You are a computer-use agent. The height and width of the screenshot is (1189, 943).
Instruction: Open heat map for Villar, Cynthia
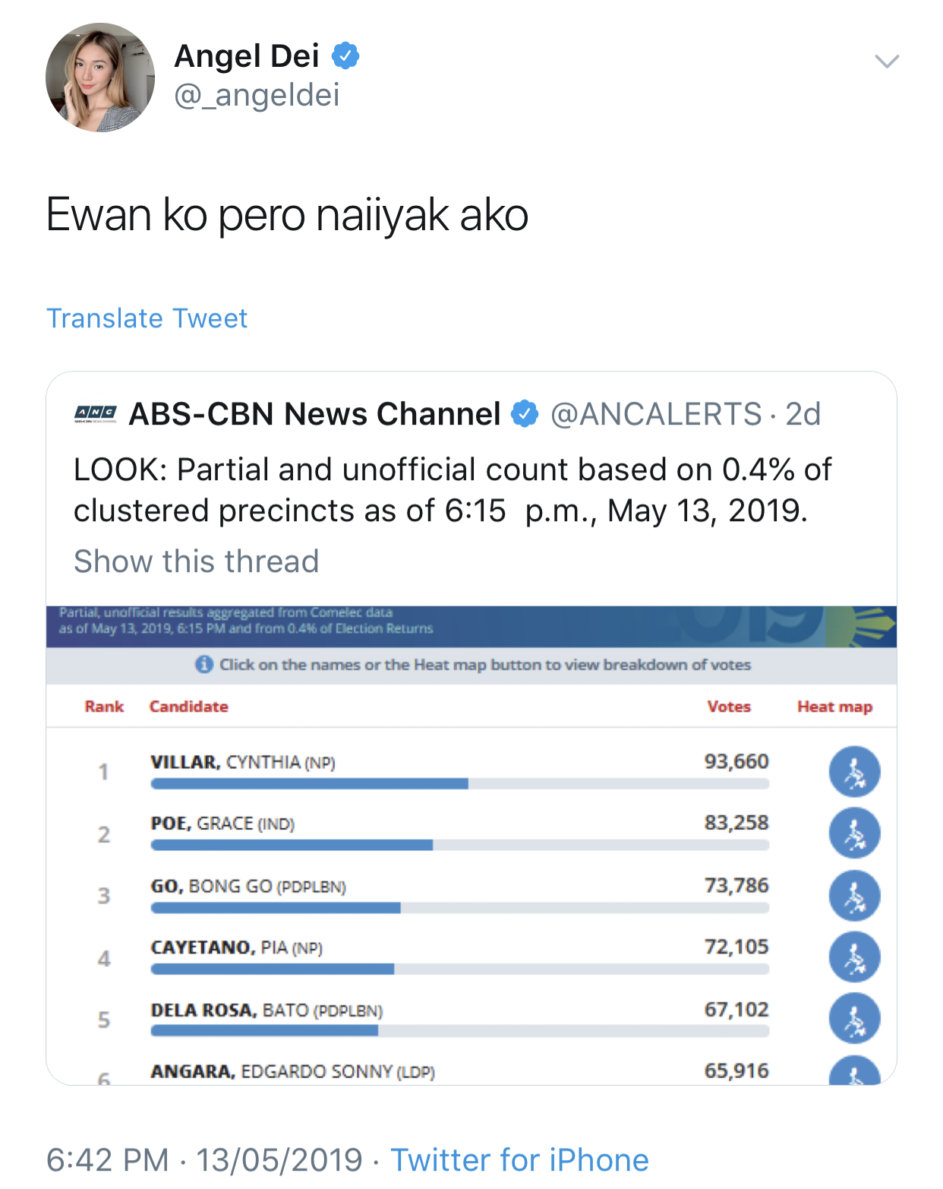(x=854, y=772)
